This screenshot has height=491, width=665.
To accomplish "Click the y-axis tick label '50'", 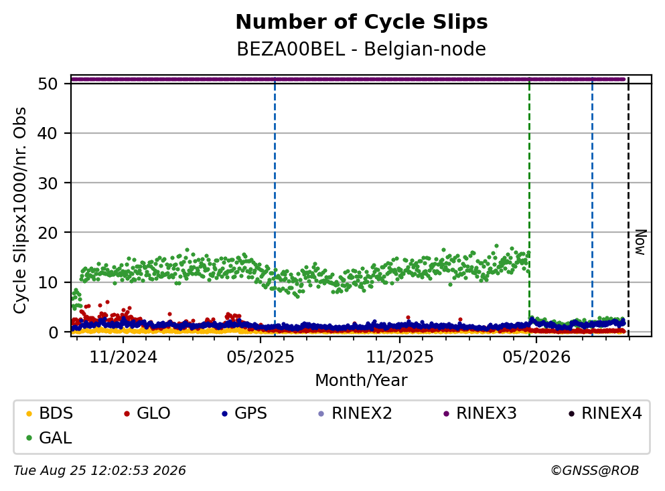I will tap(48, 84).
